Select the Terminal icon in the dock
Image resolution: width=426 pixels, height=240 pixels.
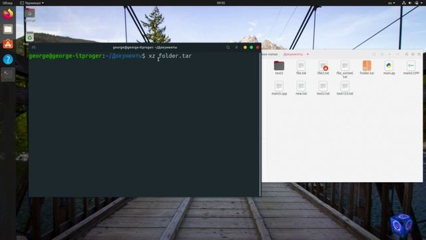[8, 74]
